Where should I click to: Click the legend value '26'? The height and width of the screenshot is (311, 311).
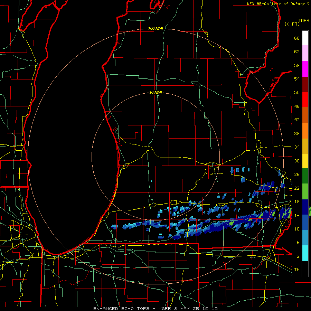click(x=297, y=175)
